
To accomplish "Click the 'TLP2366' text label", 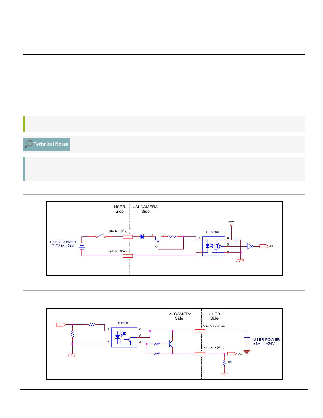I will click(x=212, y=232).
